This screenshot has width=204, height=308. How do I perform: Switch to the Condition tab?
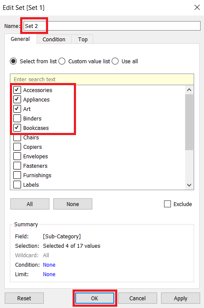pos(54,39)
